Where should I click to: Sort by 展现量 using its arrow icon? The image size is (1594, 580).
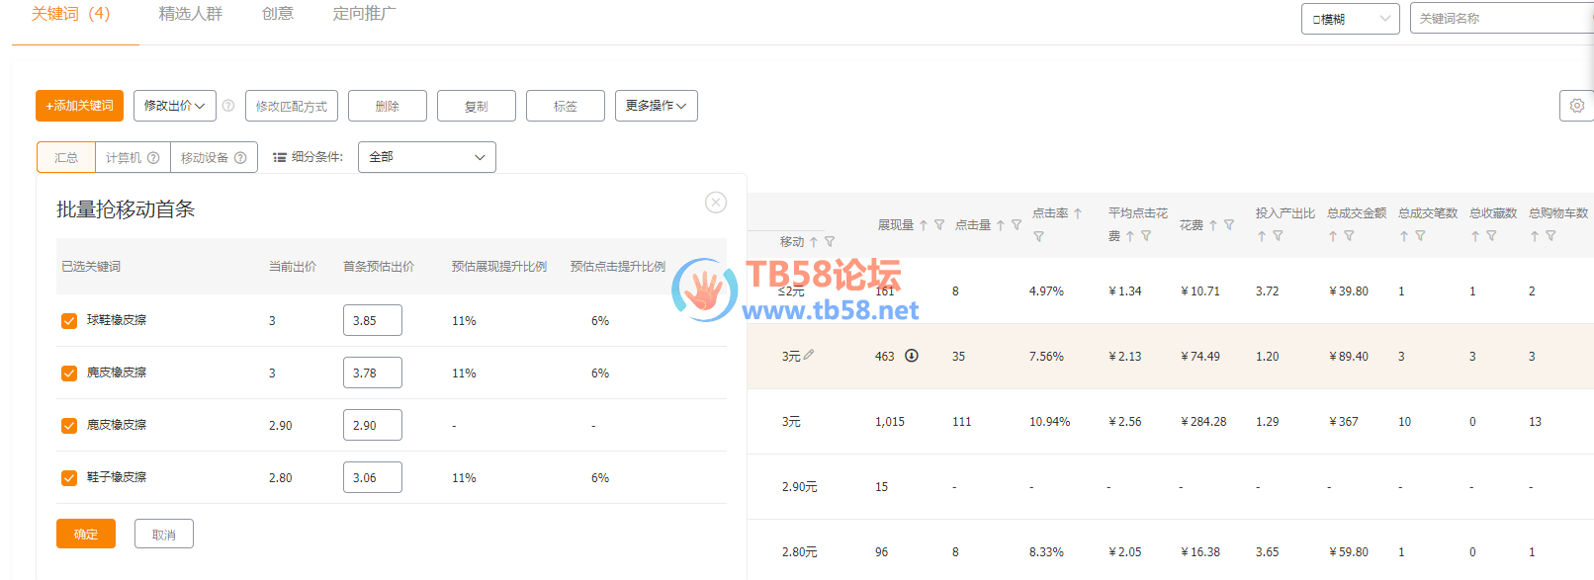click(x=924, y=225)
